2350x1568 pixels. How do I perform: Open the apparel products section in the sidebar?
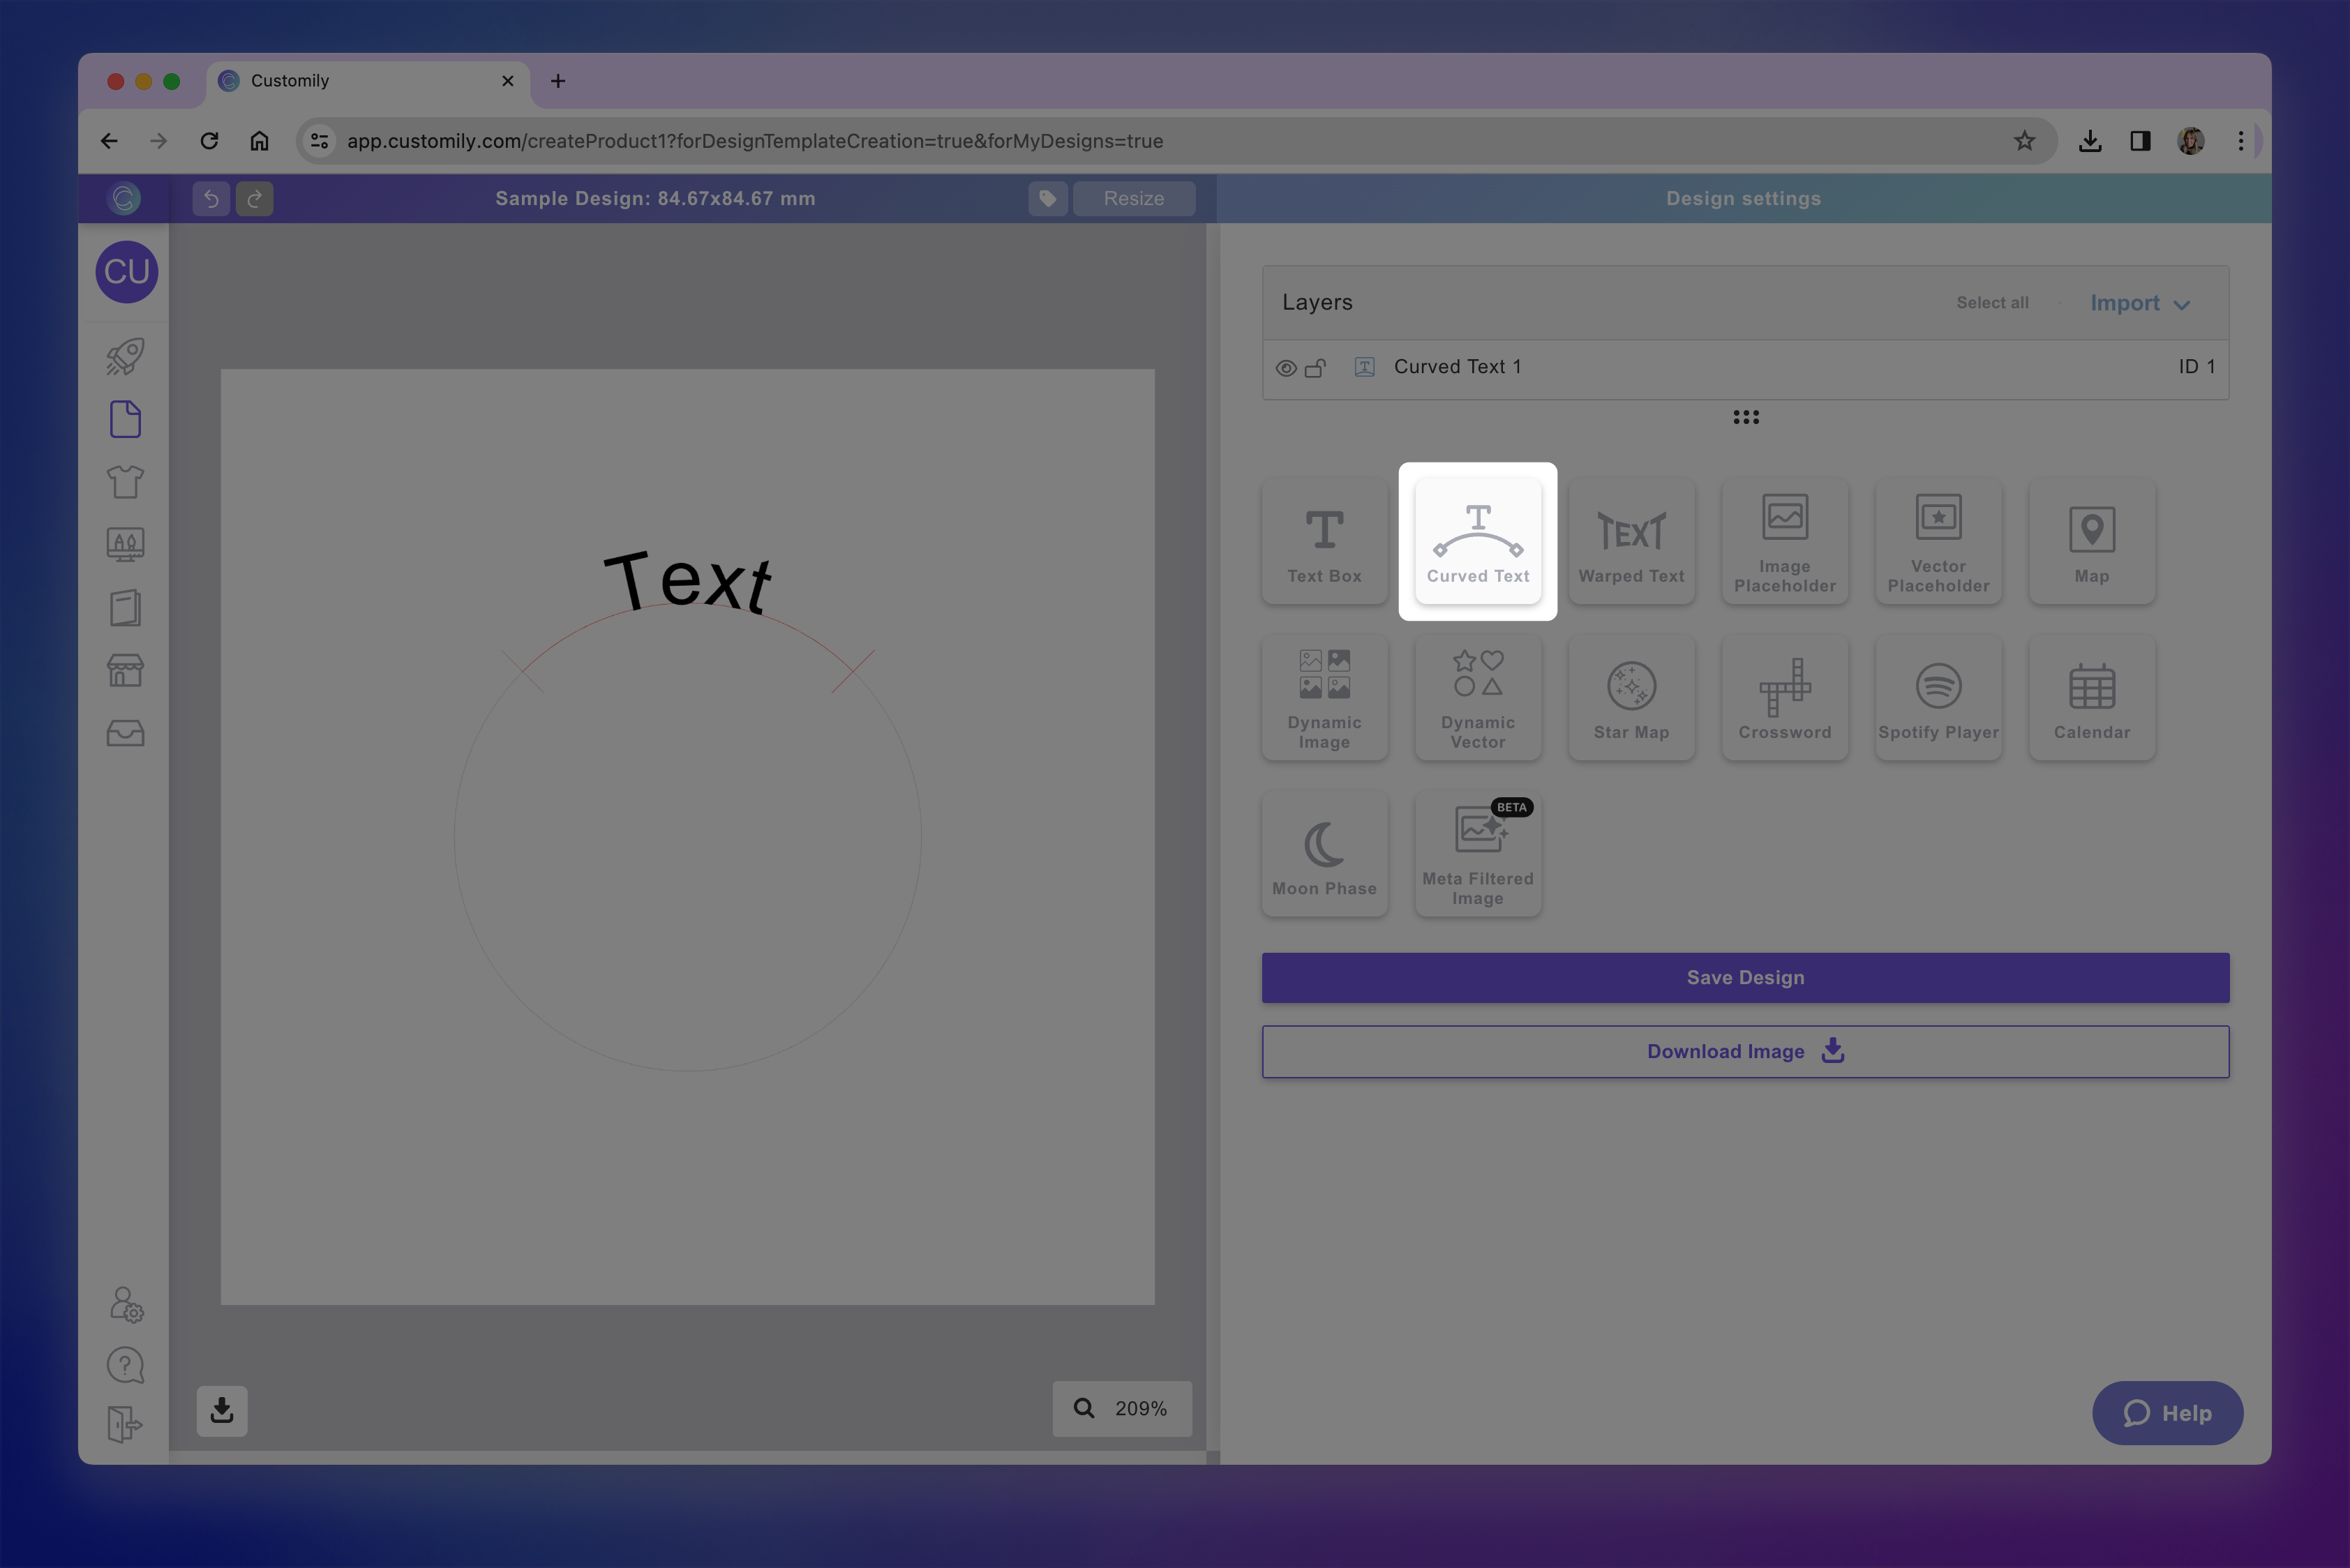[x=125, y=481]
